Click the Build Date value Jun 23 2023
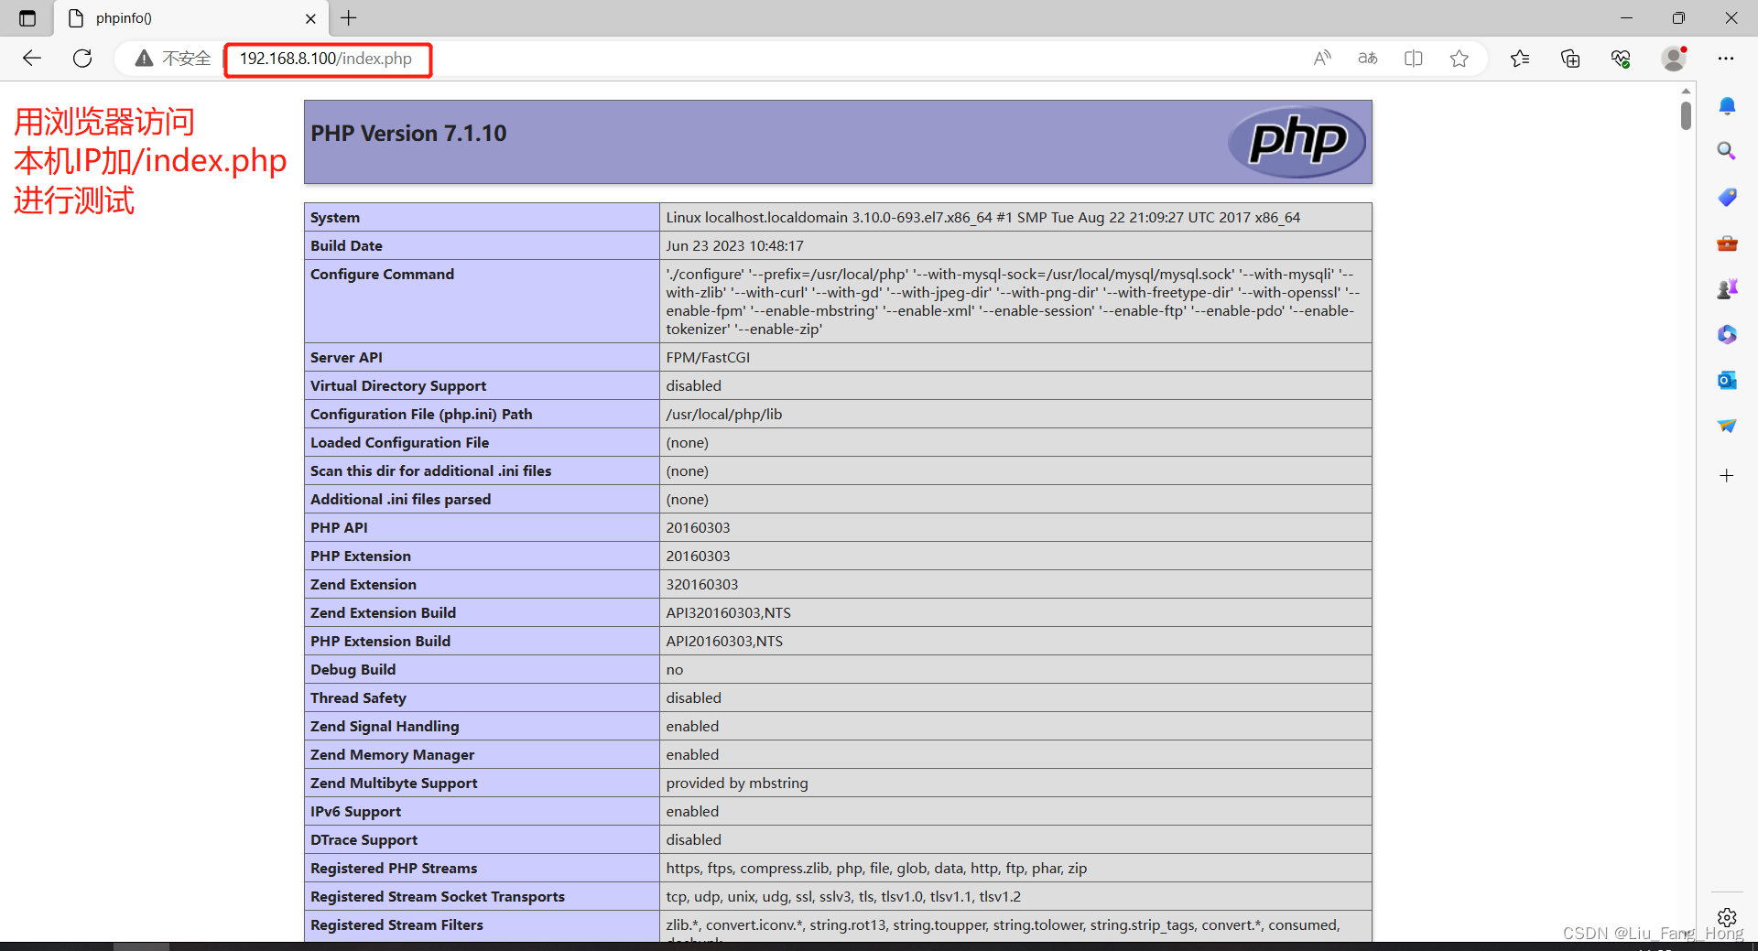The width and height of the screenshot is (1758, 951). (734, 246)
